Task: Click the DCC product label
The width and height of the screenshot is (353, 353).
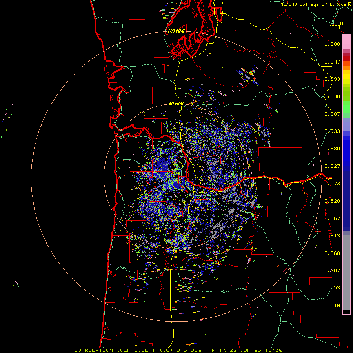Action: click(344, 24)
